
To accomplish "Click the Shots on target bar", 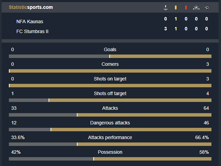I will click(x=110, y=86).
